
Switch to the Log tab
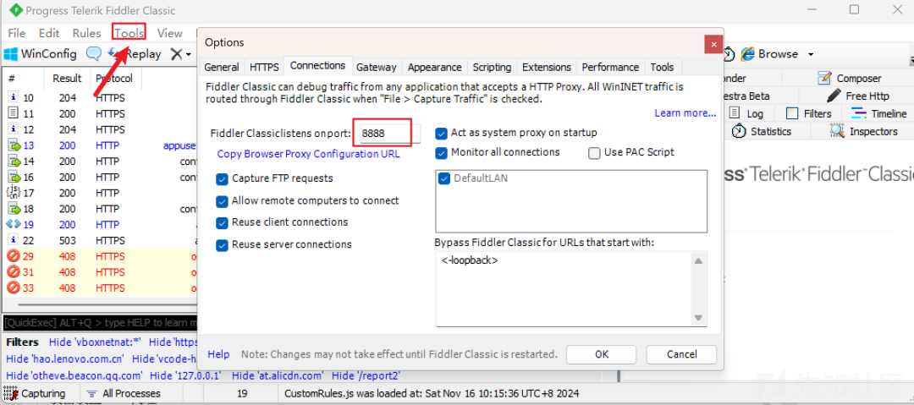pos(746,113)
